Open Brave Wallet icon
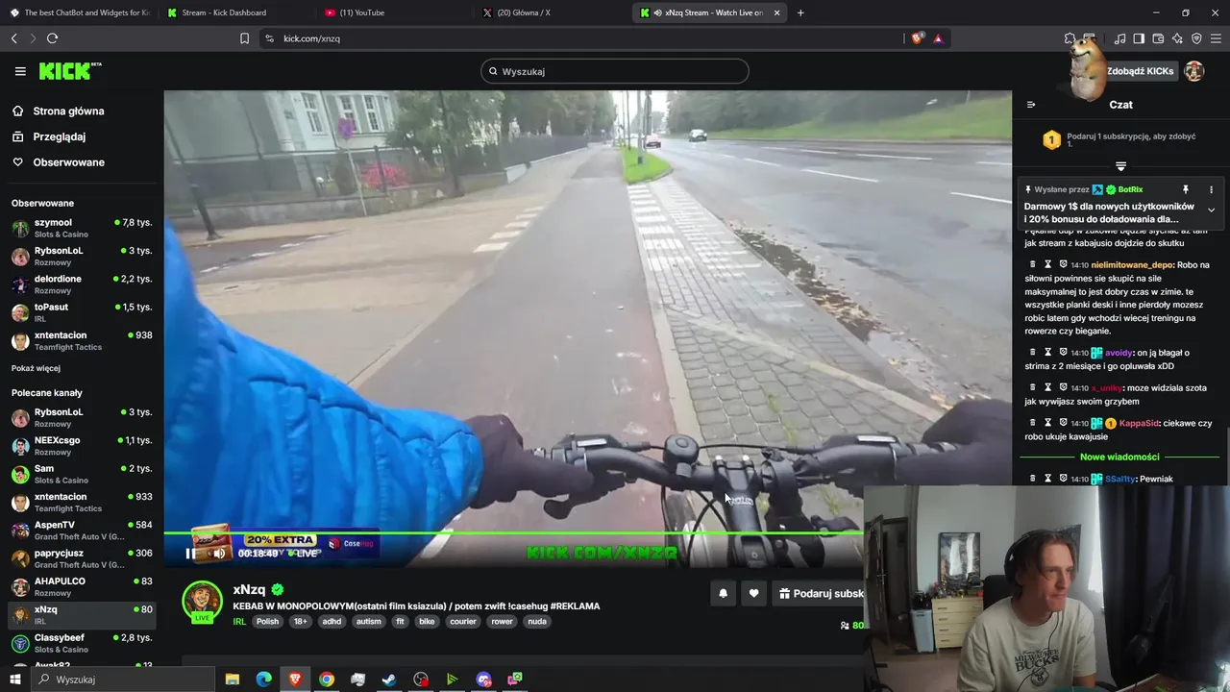The width and height of the screenshot is (1230, 692). tap(1158, 38)
